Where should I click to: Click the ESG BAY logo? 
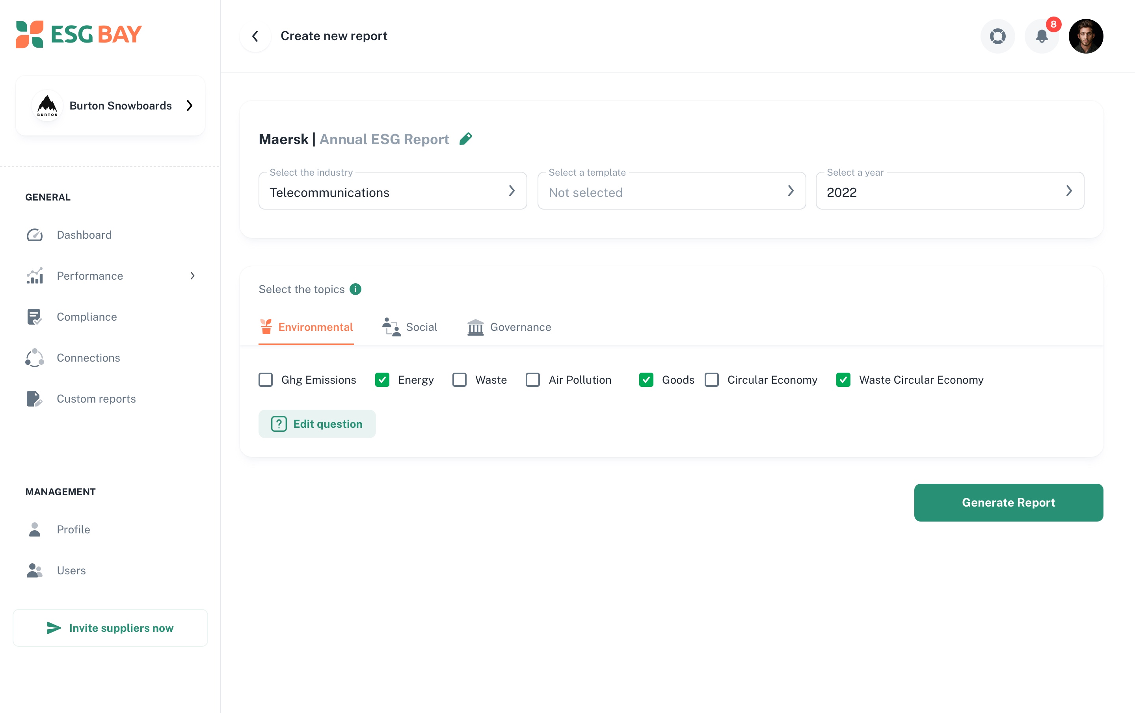78,34
